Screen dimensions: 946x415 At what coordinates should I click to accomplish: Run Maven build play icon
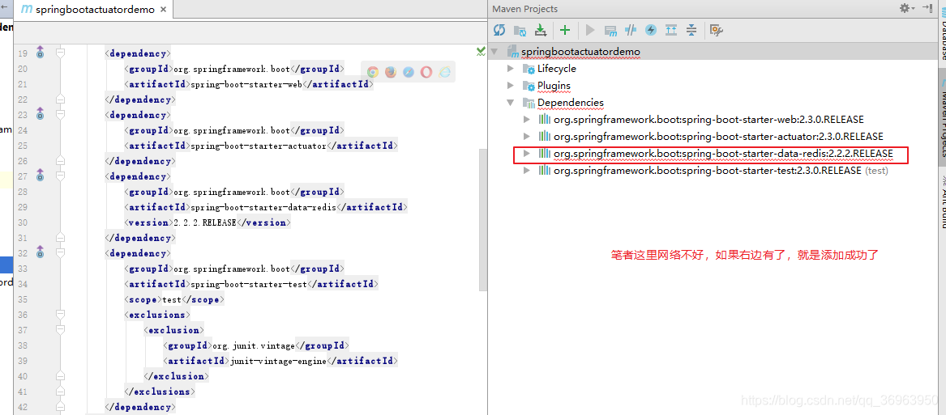point(591,30)
